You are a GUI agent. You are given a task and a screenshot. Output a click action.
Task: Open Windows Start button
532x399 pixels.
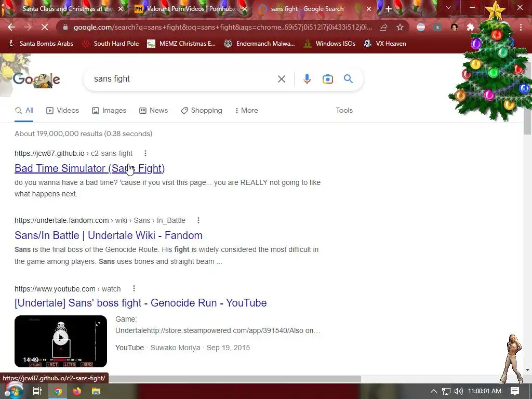pyautogui.click(x=14, y=391)
